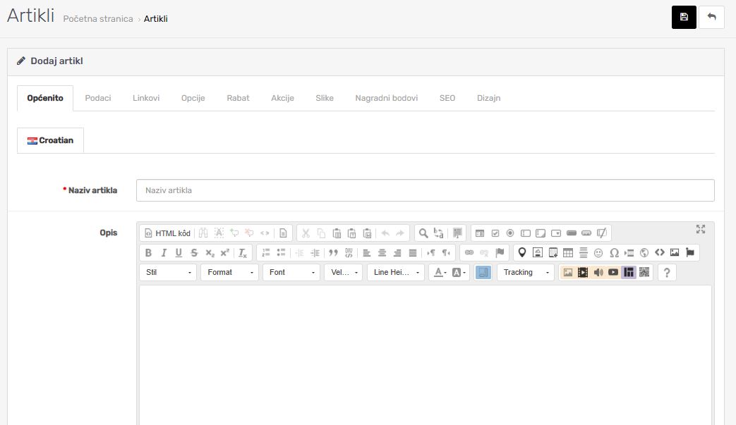Apply superscript formatting
Screen dimensions: 736x425
pos(225,252)
